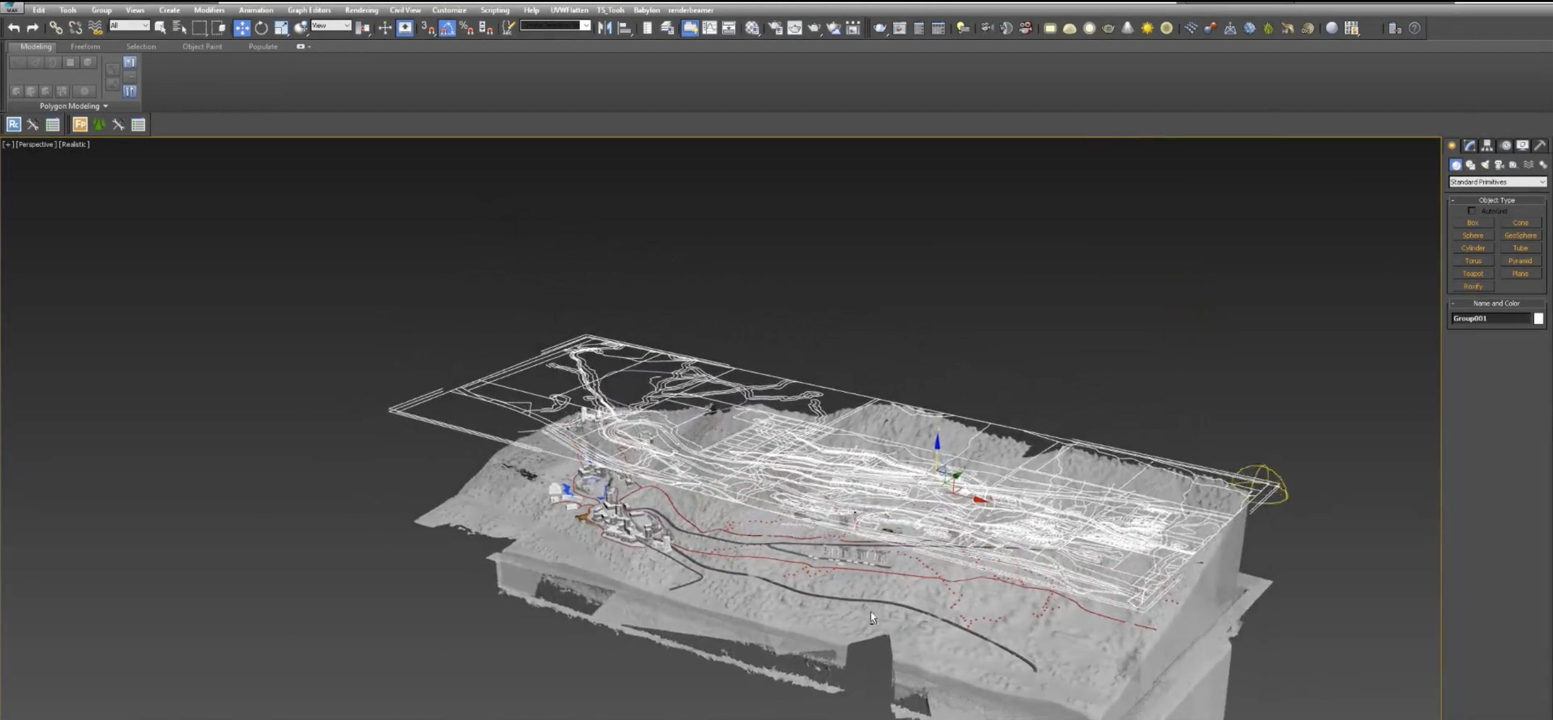Viewport: 1553px width, 720px height.
Task: Enable the AutoGrid checkbox
Action: 1472,211
